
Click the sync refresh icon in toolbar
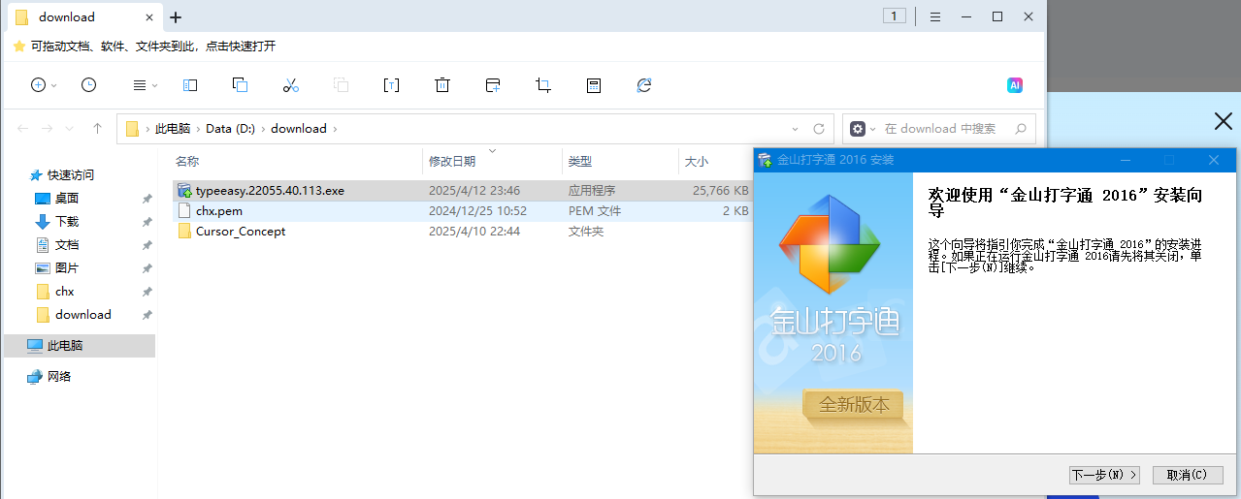pyautogui.click(x=644, y=85)
